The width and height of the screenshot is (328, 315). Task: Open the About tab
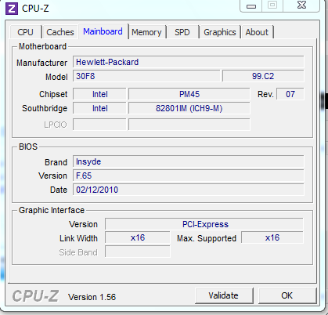[x=257, y=32]
